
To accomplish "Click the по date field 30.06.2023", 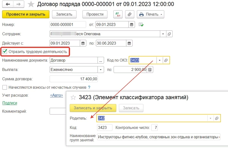I will pos(111,43).
